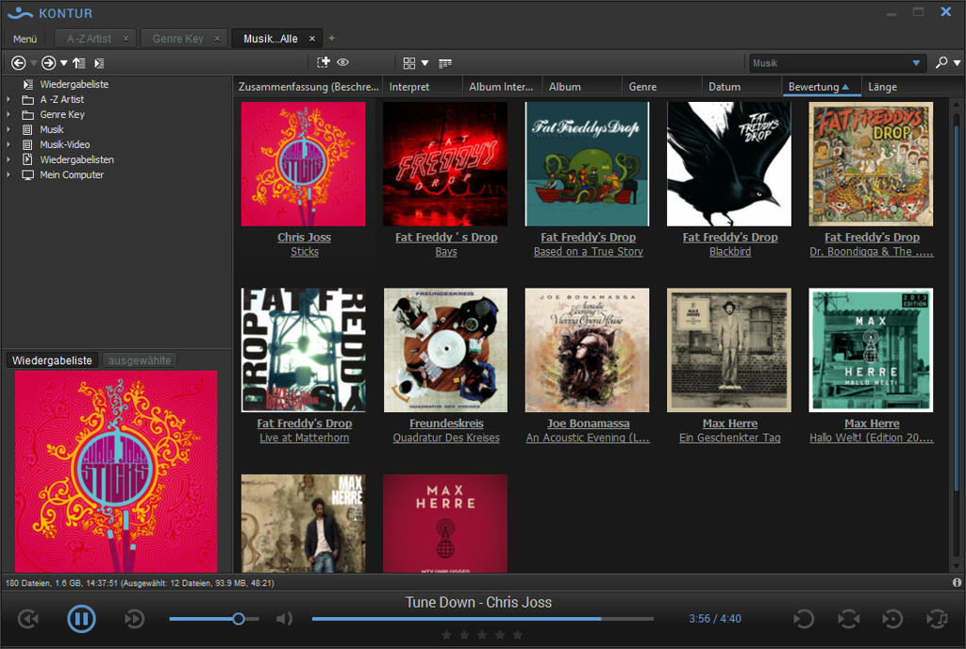Expand the A -Z Artist node
Image resolution: width=966 pixels, height=649 pixels.
(8, 99)
